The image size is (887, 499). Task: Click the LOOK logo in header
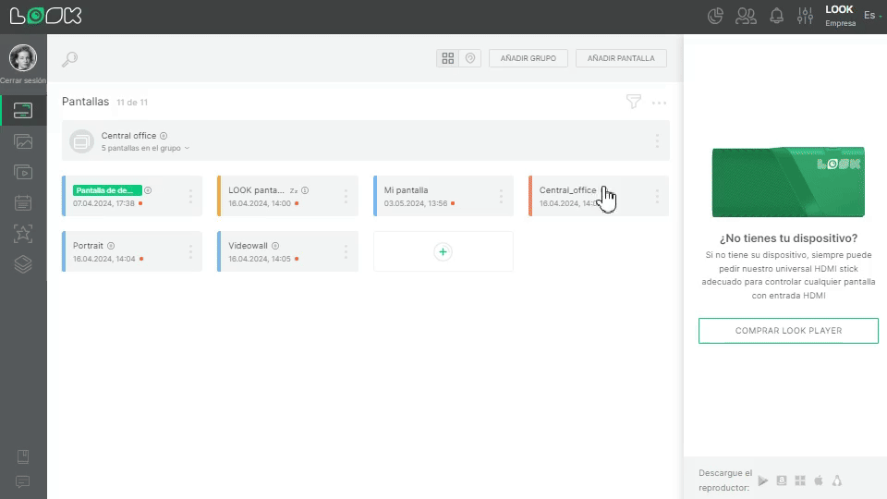click(46, 16)
